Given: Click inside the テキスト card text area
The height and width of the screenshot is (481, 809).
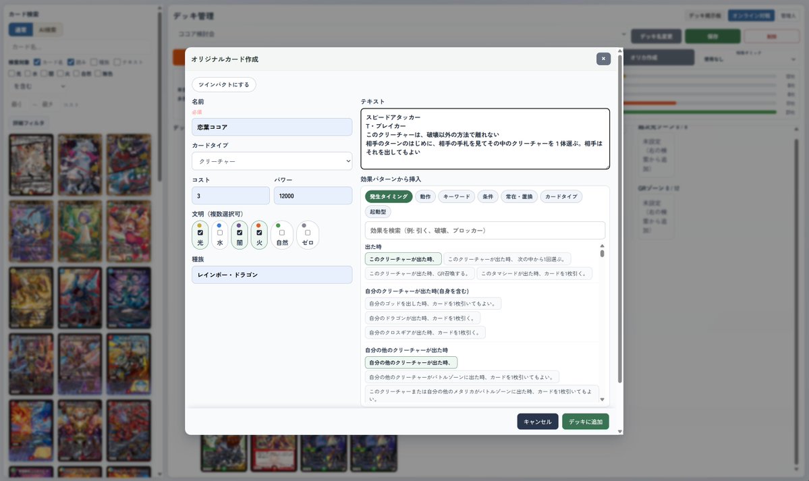Looking at the screenshot, I should 485,139.
